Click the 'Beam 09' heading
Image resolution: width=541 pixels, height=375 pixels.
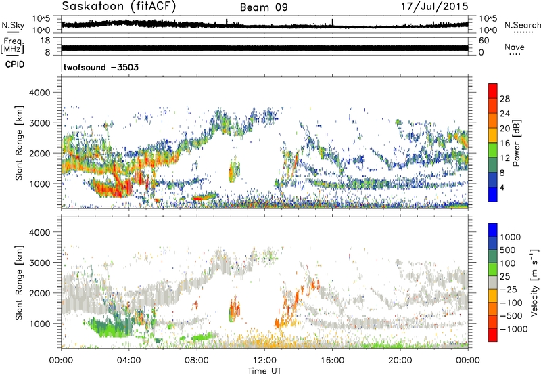[x=264, y=7]
